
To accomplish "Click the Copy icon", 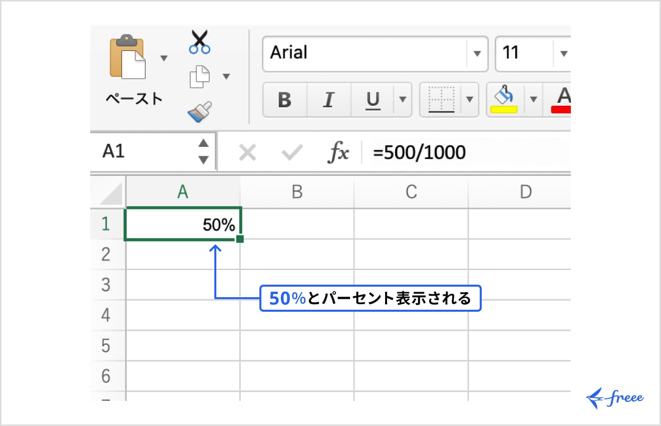I will pyautogui.click(x=200, y=75).
